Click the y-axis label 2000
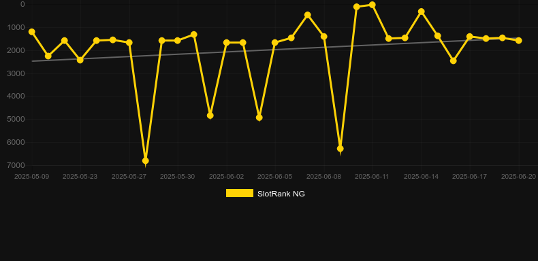The image size is (538, 261). coord(16,50)
